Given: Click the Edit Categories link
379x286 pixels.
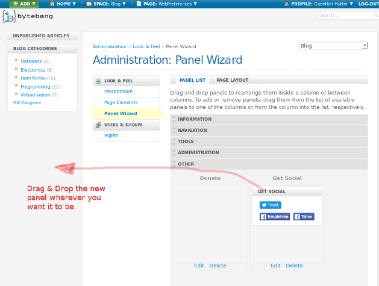Looking at the screenshot, I should (x=27, y=103).
